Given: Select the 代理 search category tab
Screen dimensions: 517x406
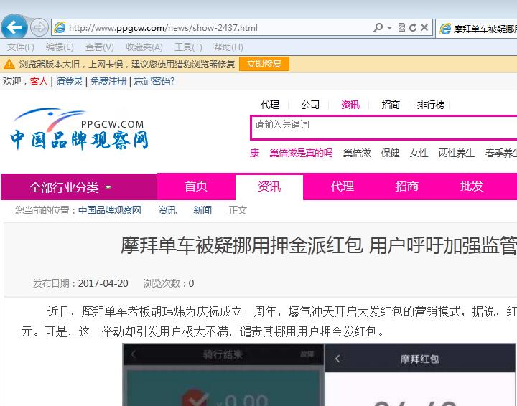Looking at the screenshot, I should tap(270, 105).
